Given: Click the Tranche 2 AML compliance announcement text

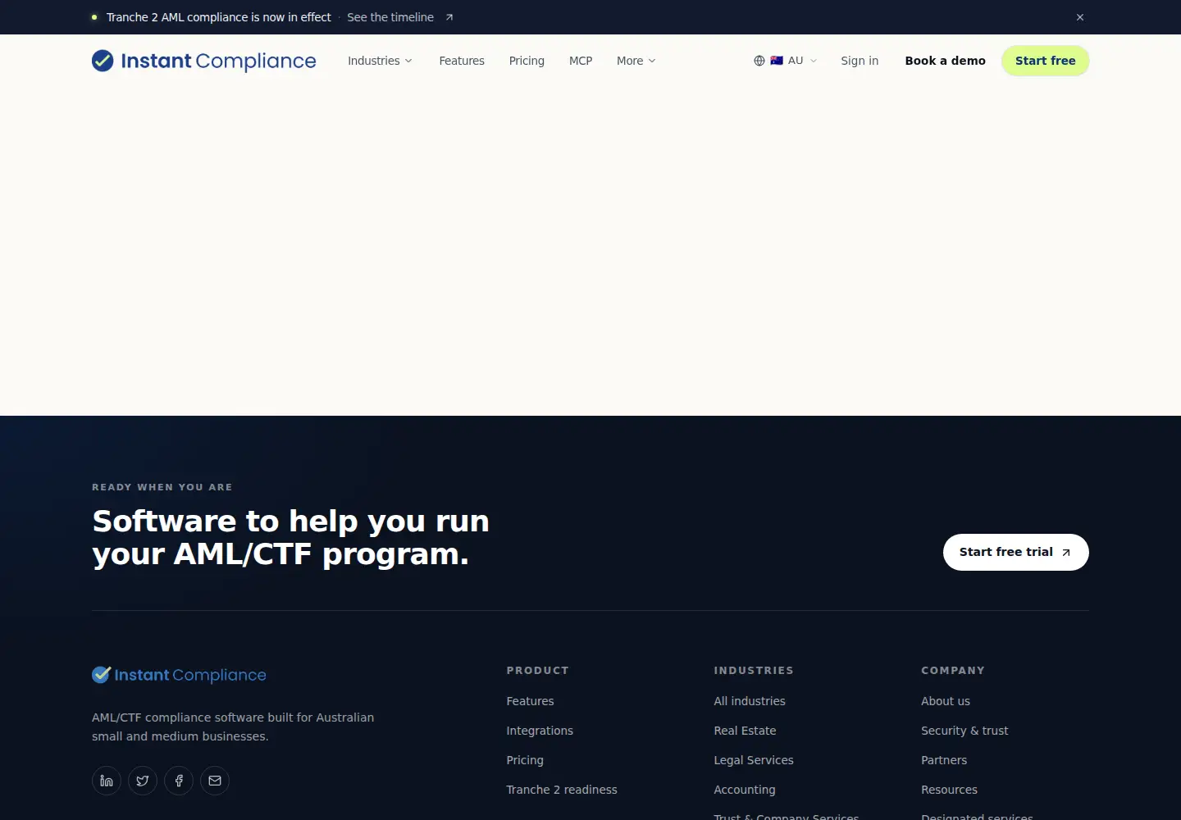Looking at the screenshot, I should (219, 17).
